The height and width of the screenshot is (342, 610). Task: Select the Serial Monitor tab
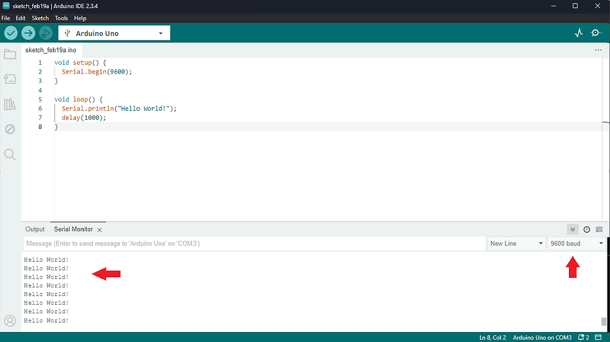pyautogui.click(x=73, y=229)
